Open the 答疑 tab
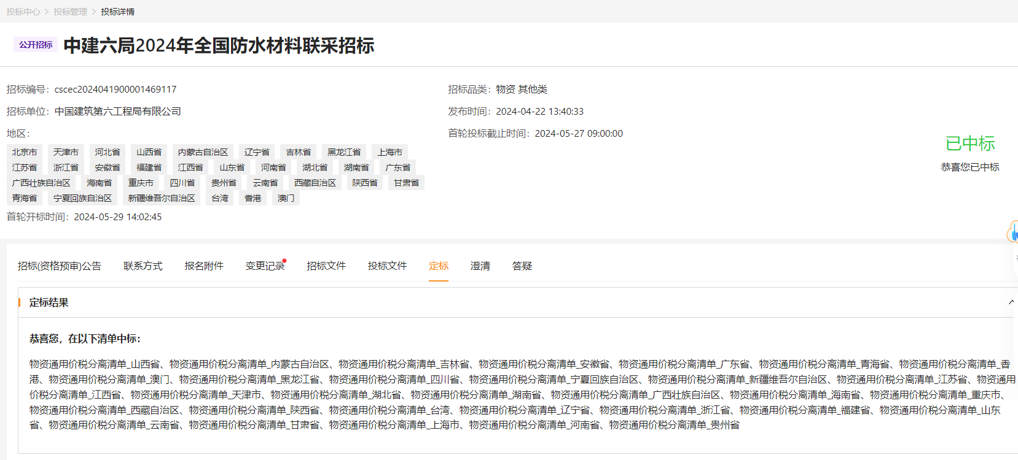Screen dimensions: 1018x460 [x=522, y=266]
